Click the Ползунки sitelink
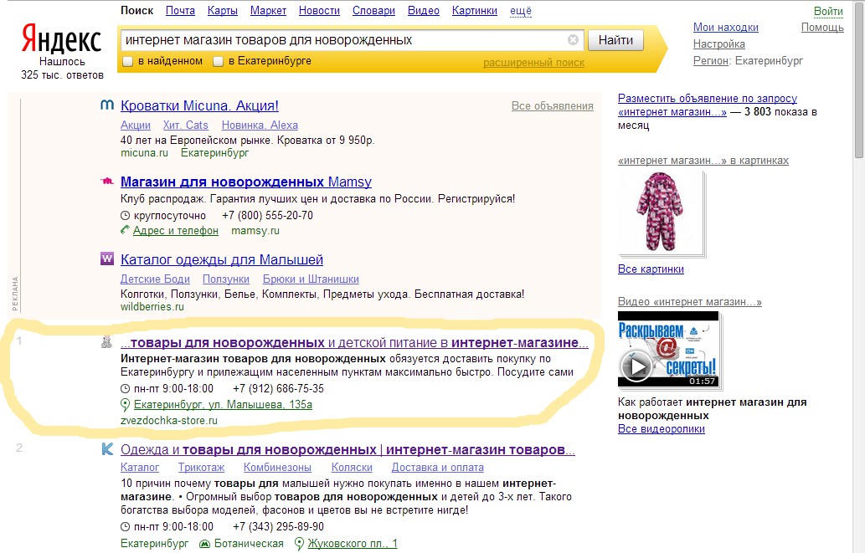 coord(225,279)
